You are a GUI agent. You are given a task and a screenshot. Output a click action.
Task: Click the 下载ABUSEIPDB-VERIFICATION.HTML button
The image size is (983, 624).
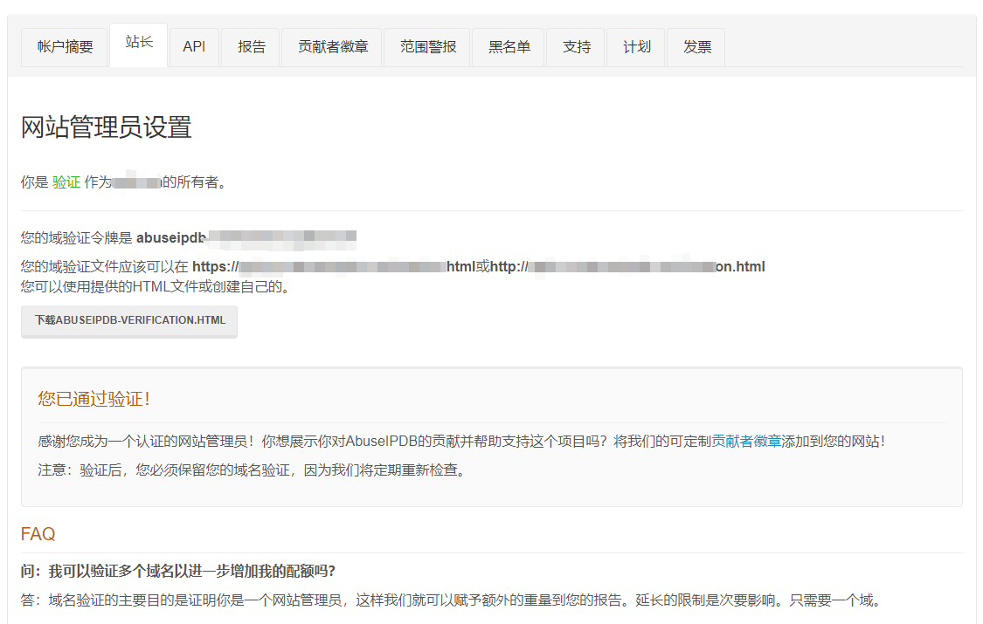point(129,320)
